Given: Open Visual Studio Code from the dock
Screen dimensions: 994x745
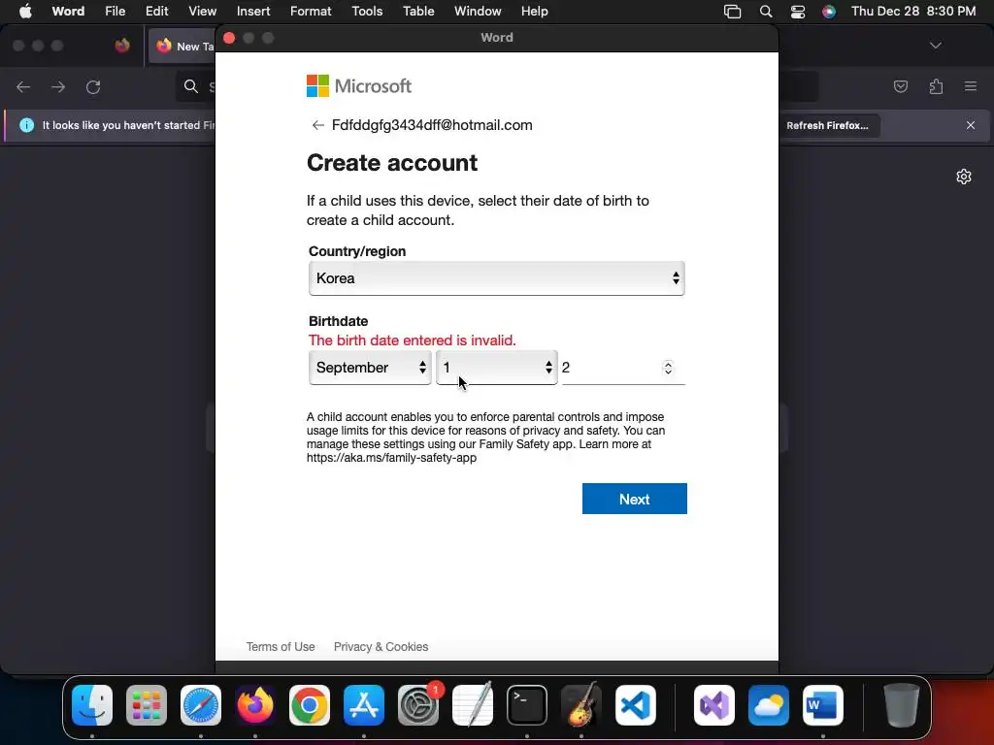Looking at the screenshot, I should 635,705.
